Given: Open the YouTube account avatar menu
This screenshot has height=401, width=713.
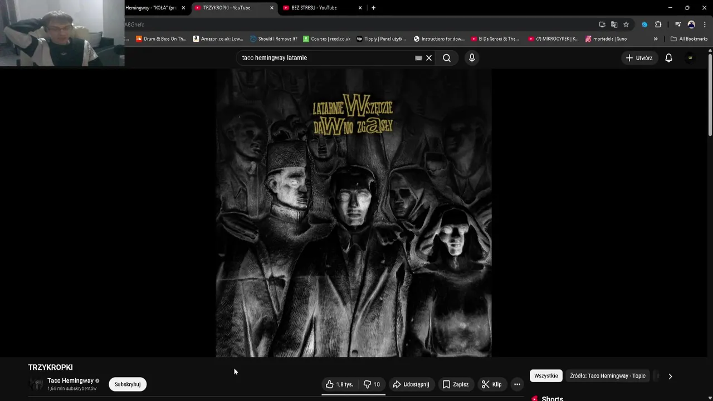Looking at the screenshot, I should coord(690,58).
